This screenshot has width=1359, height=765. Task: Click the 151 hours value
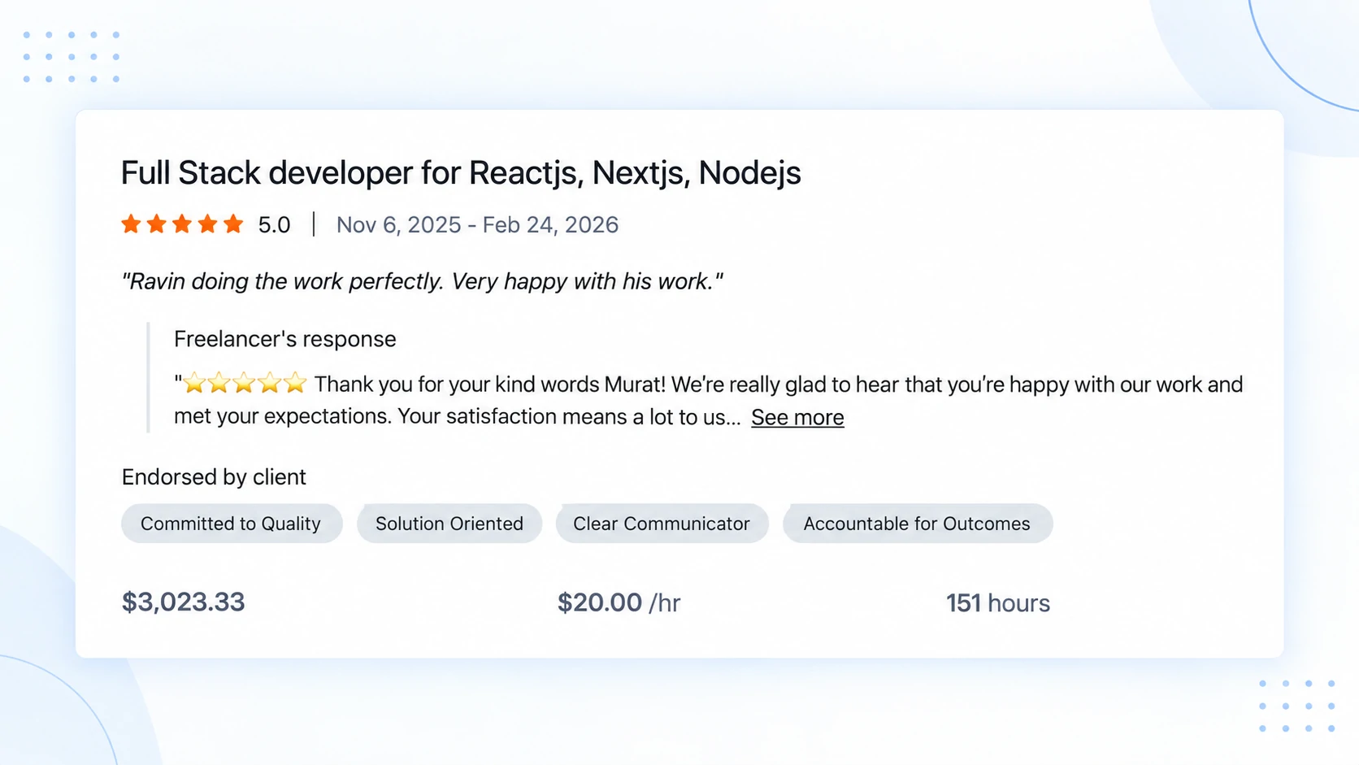998,603
